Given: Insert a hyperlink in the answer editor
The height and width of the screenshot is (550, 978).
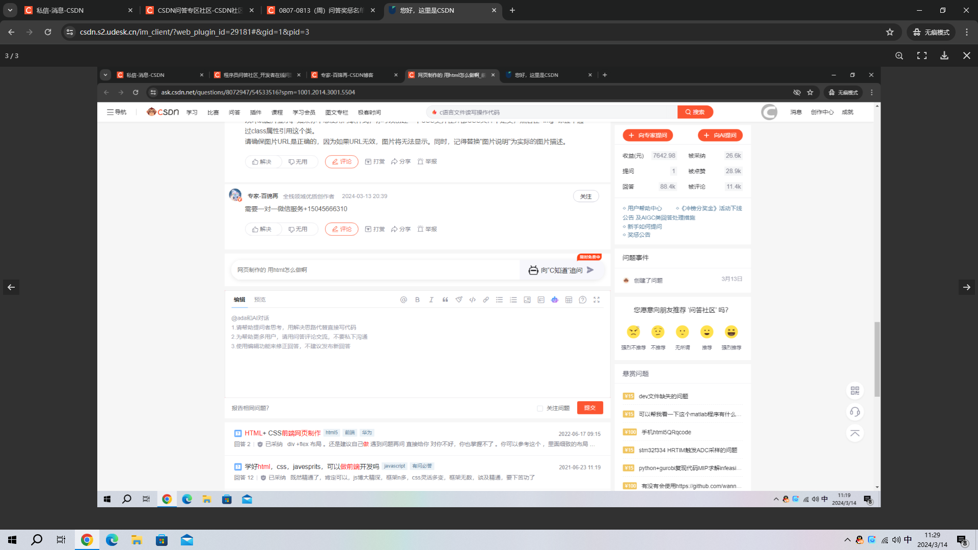Looking at the screenshot, I should [486, 299].
